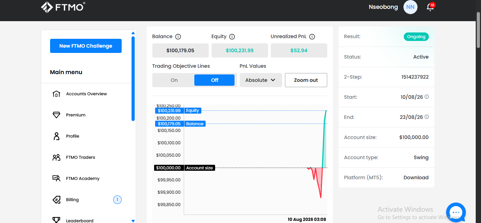Click the Balance info icon
Image resolution: width=481 pixels, height=223 pixels.
click(x=178, y=37)
